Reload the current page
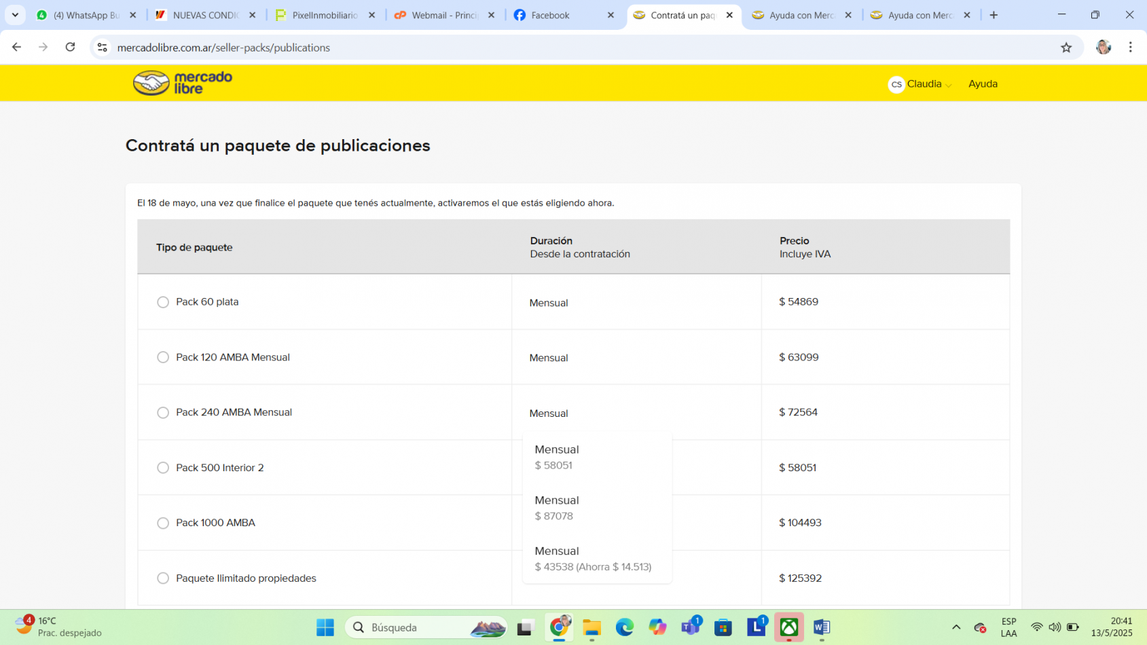The height and width of the screenshot is (645, 1147). 70,47
